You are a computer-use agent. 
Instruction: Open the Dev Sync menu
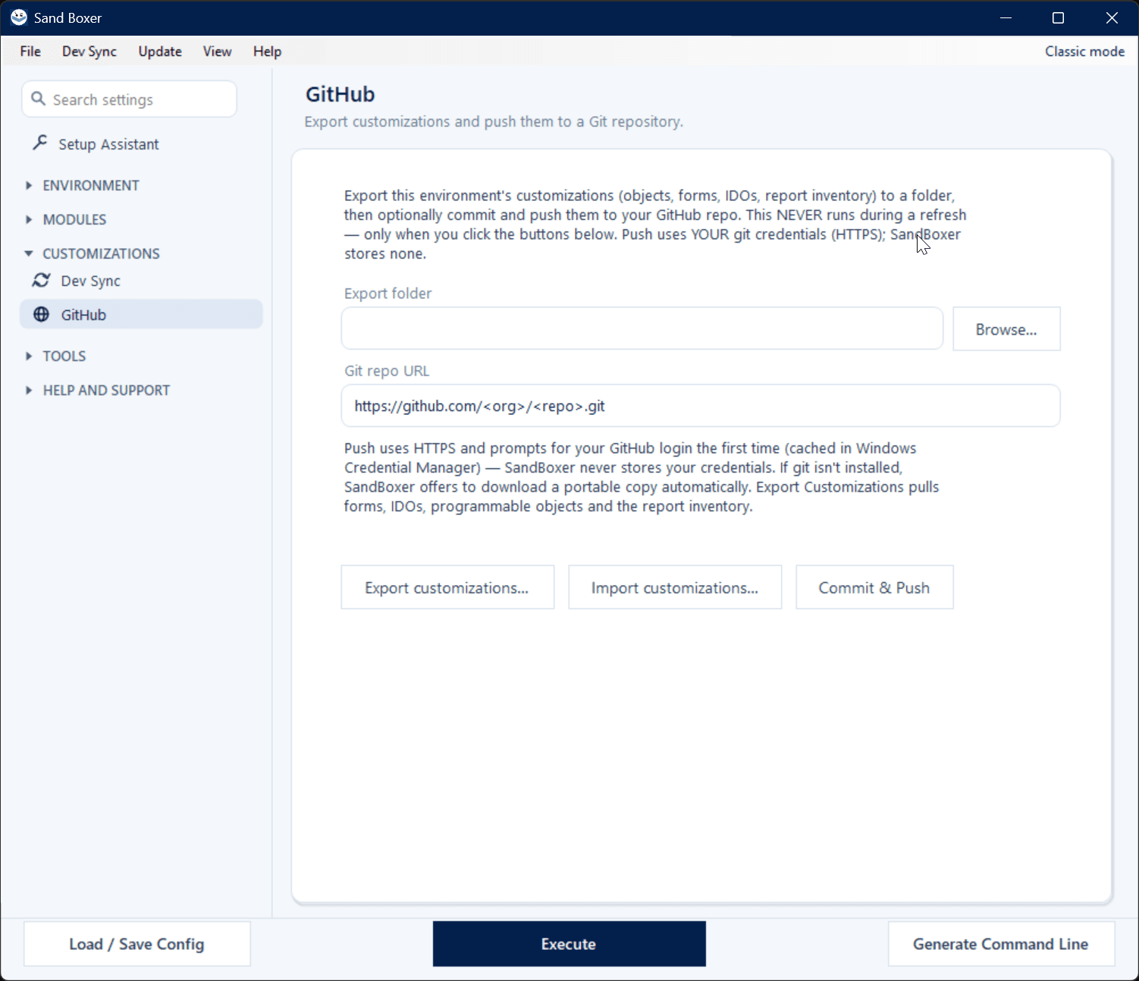pos(89,52)
